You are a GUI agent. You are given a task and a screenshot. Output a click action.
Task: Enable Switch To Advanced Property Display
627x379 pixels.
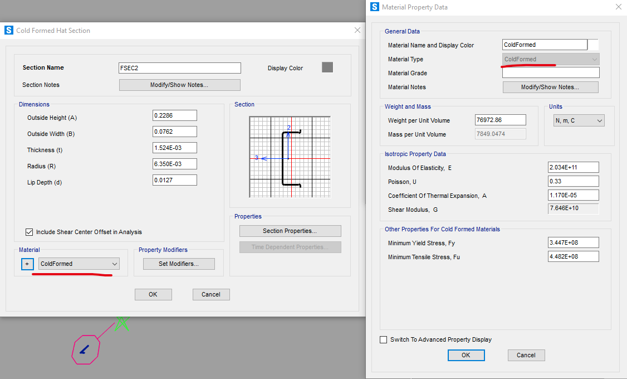pyautogui.click(x=383, y=339)
